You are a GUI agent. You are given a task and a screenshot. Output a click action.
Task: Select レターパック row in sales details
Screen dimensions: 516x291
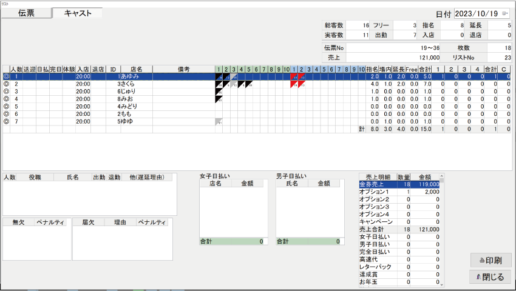[399, 267]
